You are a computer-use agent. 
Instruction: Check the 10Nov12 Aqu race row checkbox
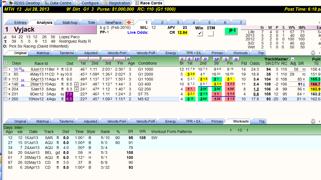(6, 99)
